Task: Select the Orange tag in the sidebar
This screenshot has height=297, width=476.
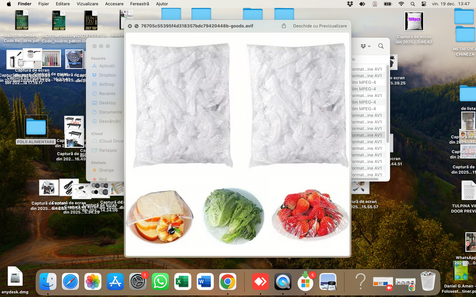Action: (x=106, y=170)
